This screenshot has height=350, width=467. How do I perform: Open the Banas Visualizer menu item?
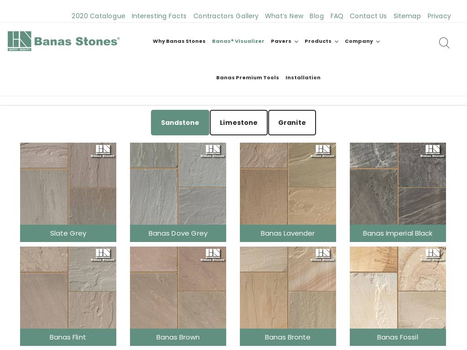(x=238, y=41)
